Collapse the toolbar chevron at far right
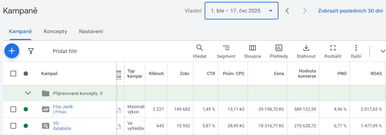This screenshot has height=135, width=386. (383, 51)
